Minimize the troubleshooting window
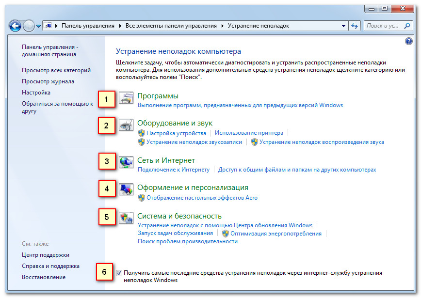This screenshot has height=298, width=421. [x=372, y=9]
